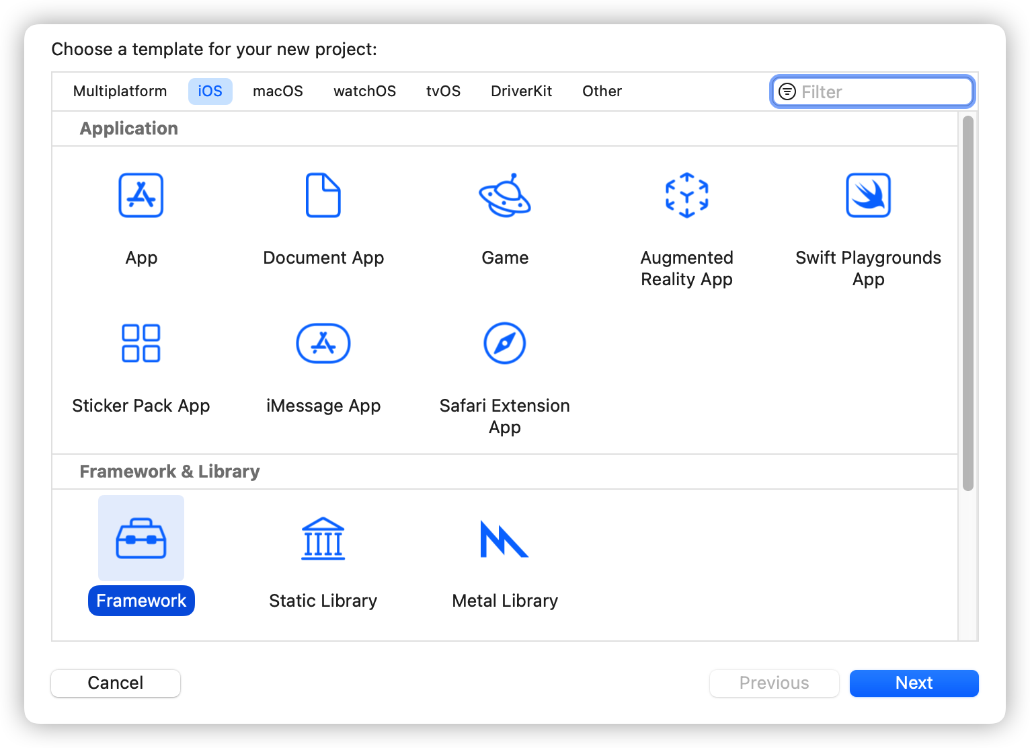Click the "Sticker Pack App" label
The image size is (1030, 748).
141,406
